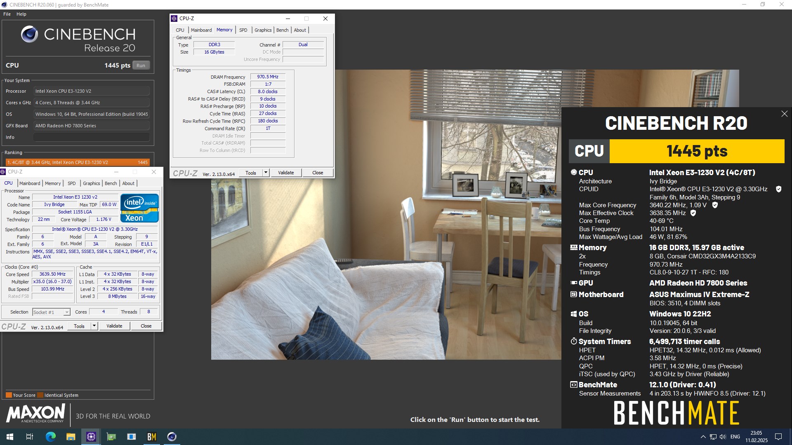Click the Max Core Frequency shield icon
Screen dimensions: 792x445
coord(715,205)
